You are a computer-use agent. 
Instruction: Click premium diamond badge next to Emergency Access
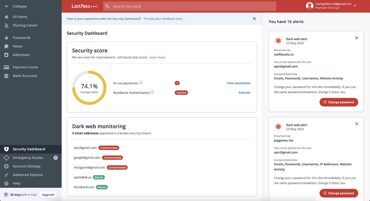pyautogui.click(x=55, y=158)
